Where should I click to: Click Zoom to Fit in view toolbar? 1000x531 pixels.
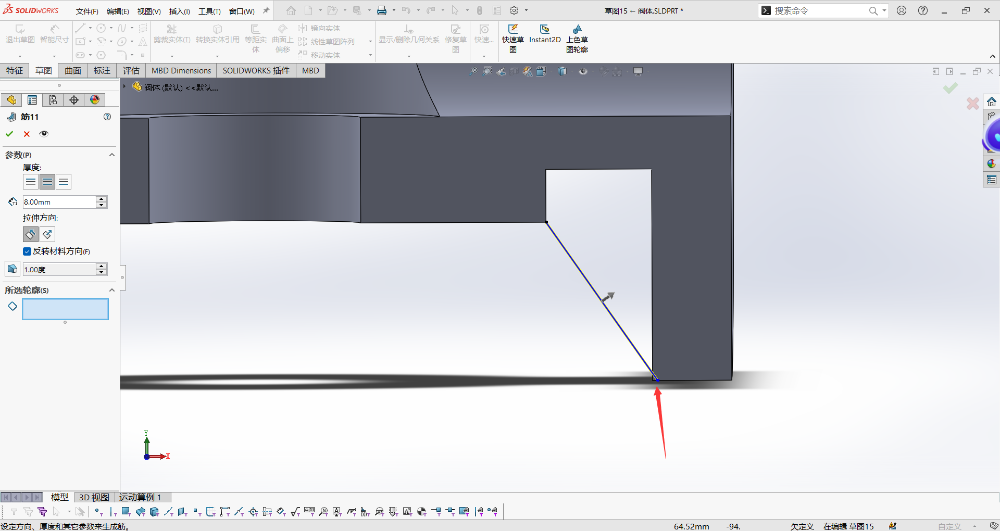pyautogui.click(x=473, y=71)
